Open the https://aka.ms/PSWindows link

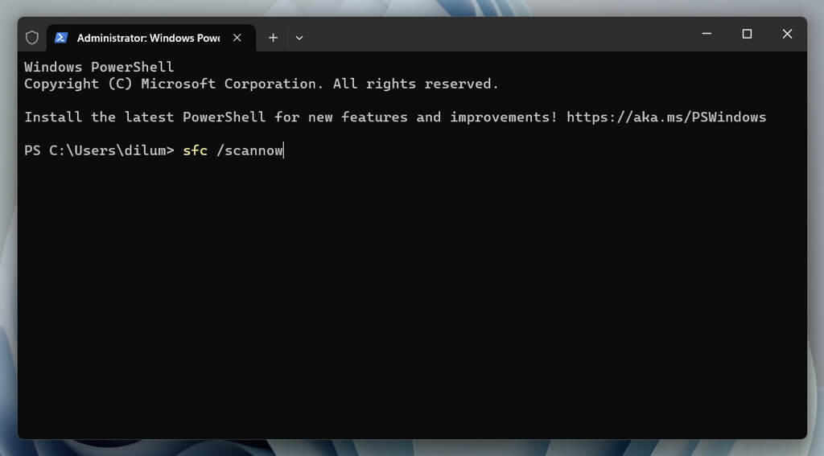[665, 117]
